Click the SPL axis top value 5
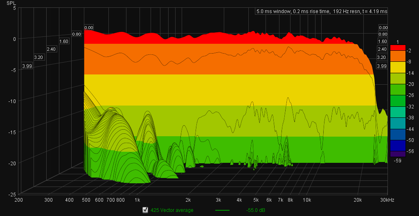The height and width of the screenshot is (216, 419). point(14,8)
